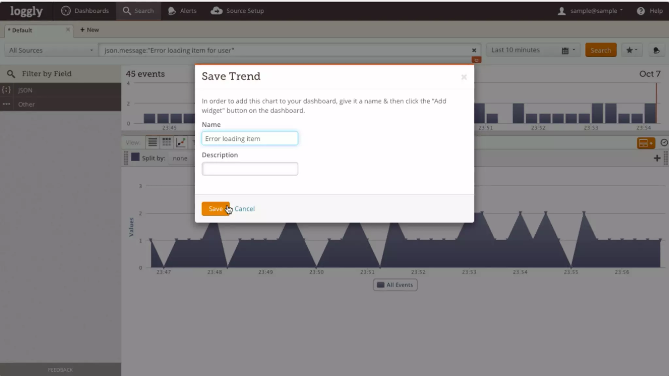The image size is (669, 376).
Task: Open the star saved searches dropdown
Action: pos(631,50)
